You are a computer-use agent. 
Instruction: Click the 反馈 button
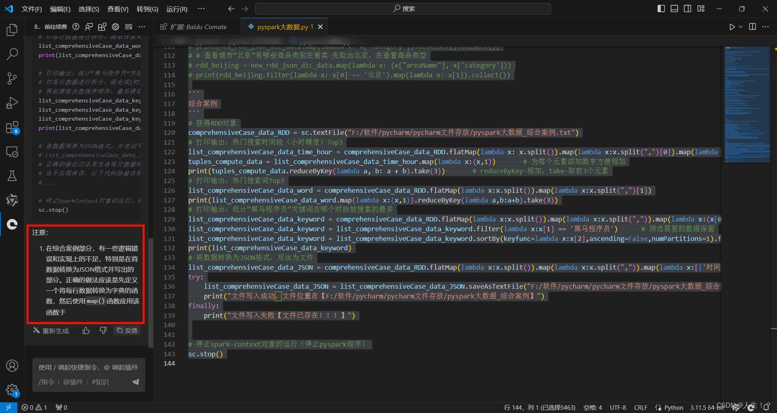pyautogui.click(x=127, y=331)
